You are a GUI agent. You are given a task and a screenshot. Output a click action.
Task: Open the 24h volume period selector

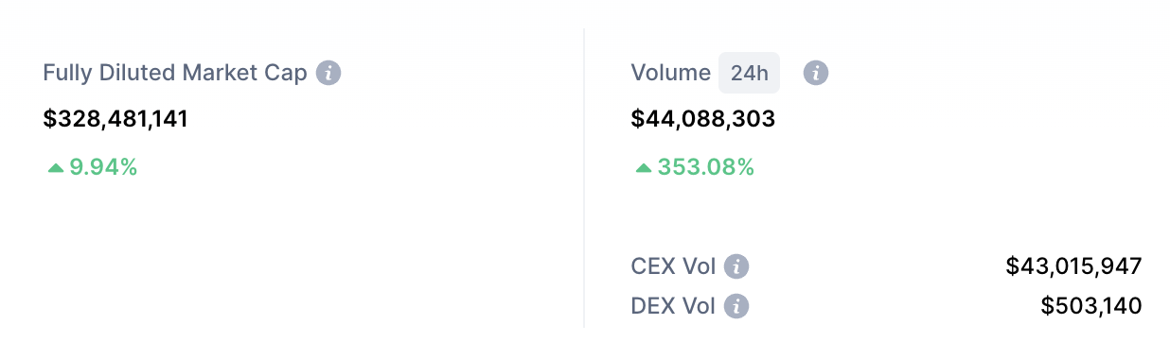point(749,73)
